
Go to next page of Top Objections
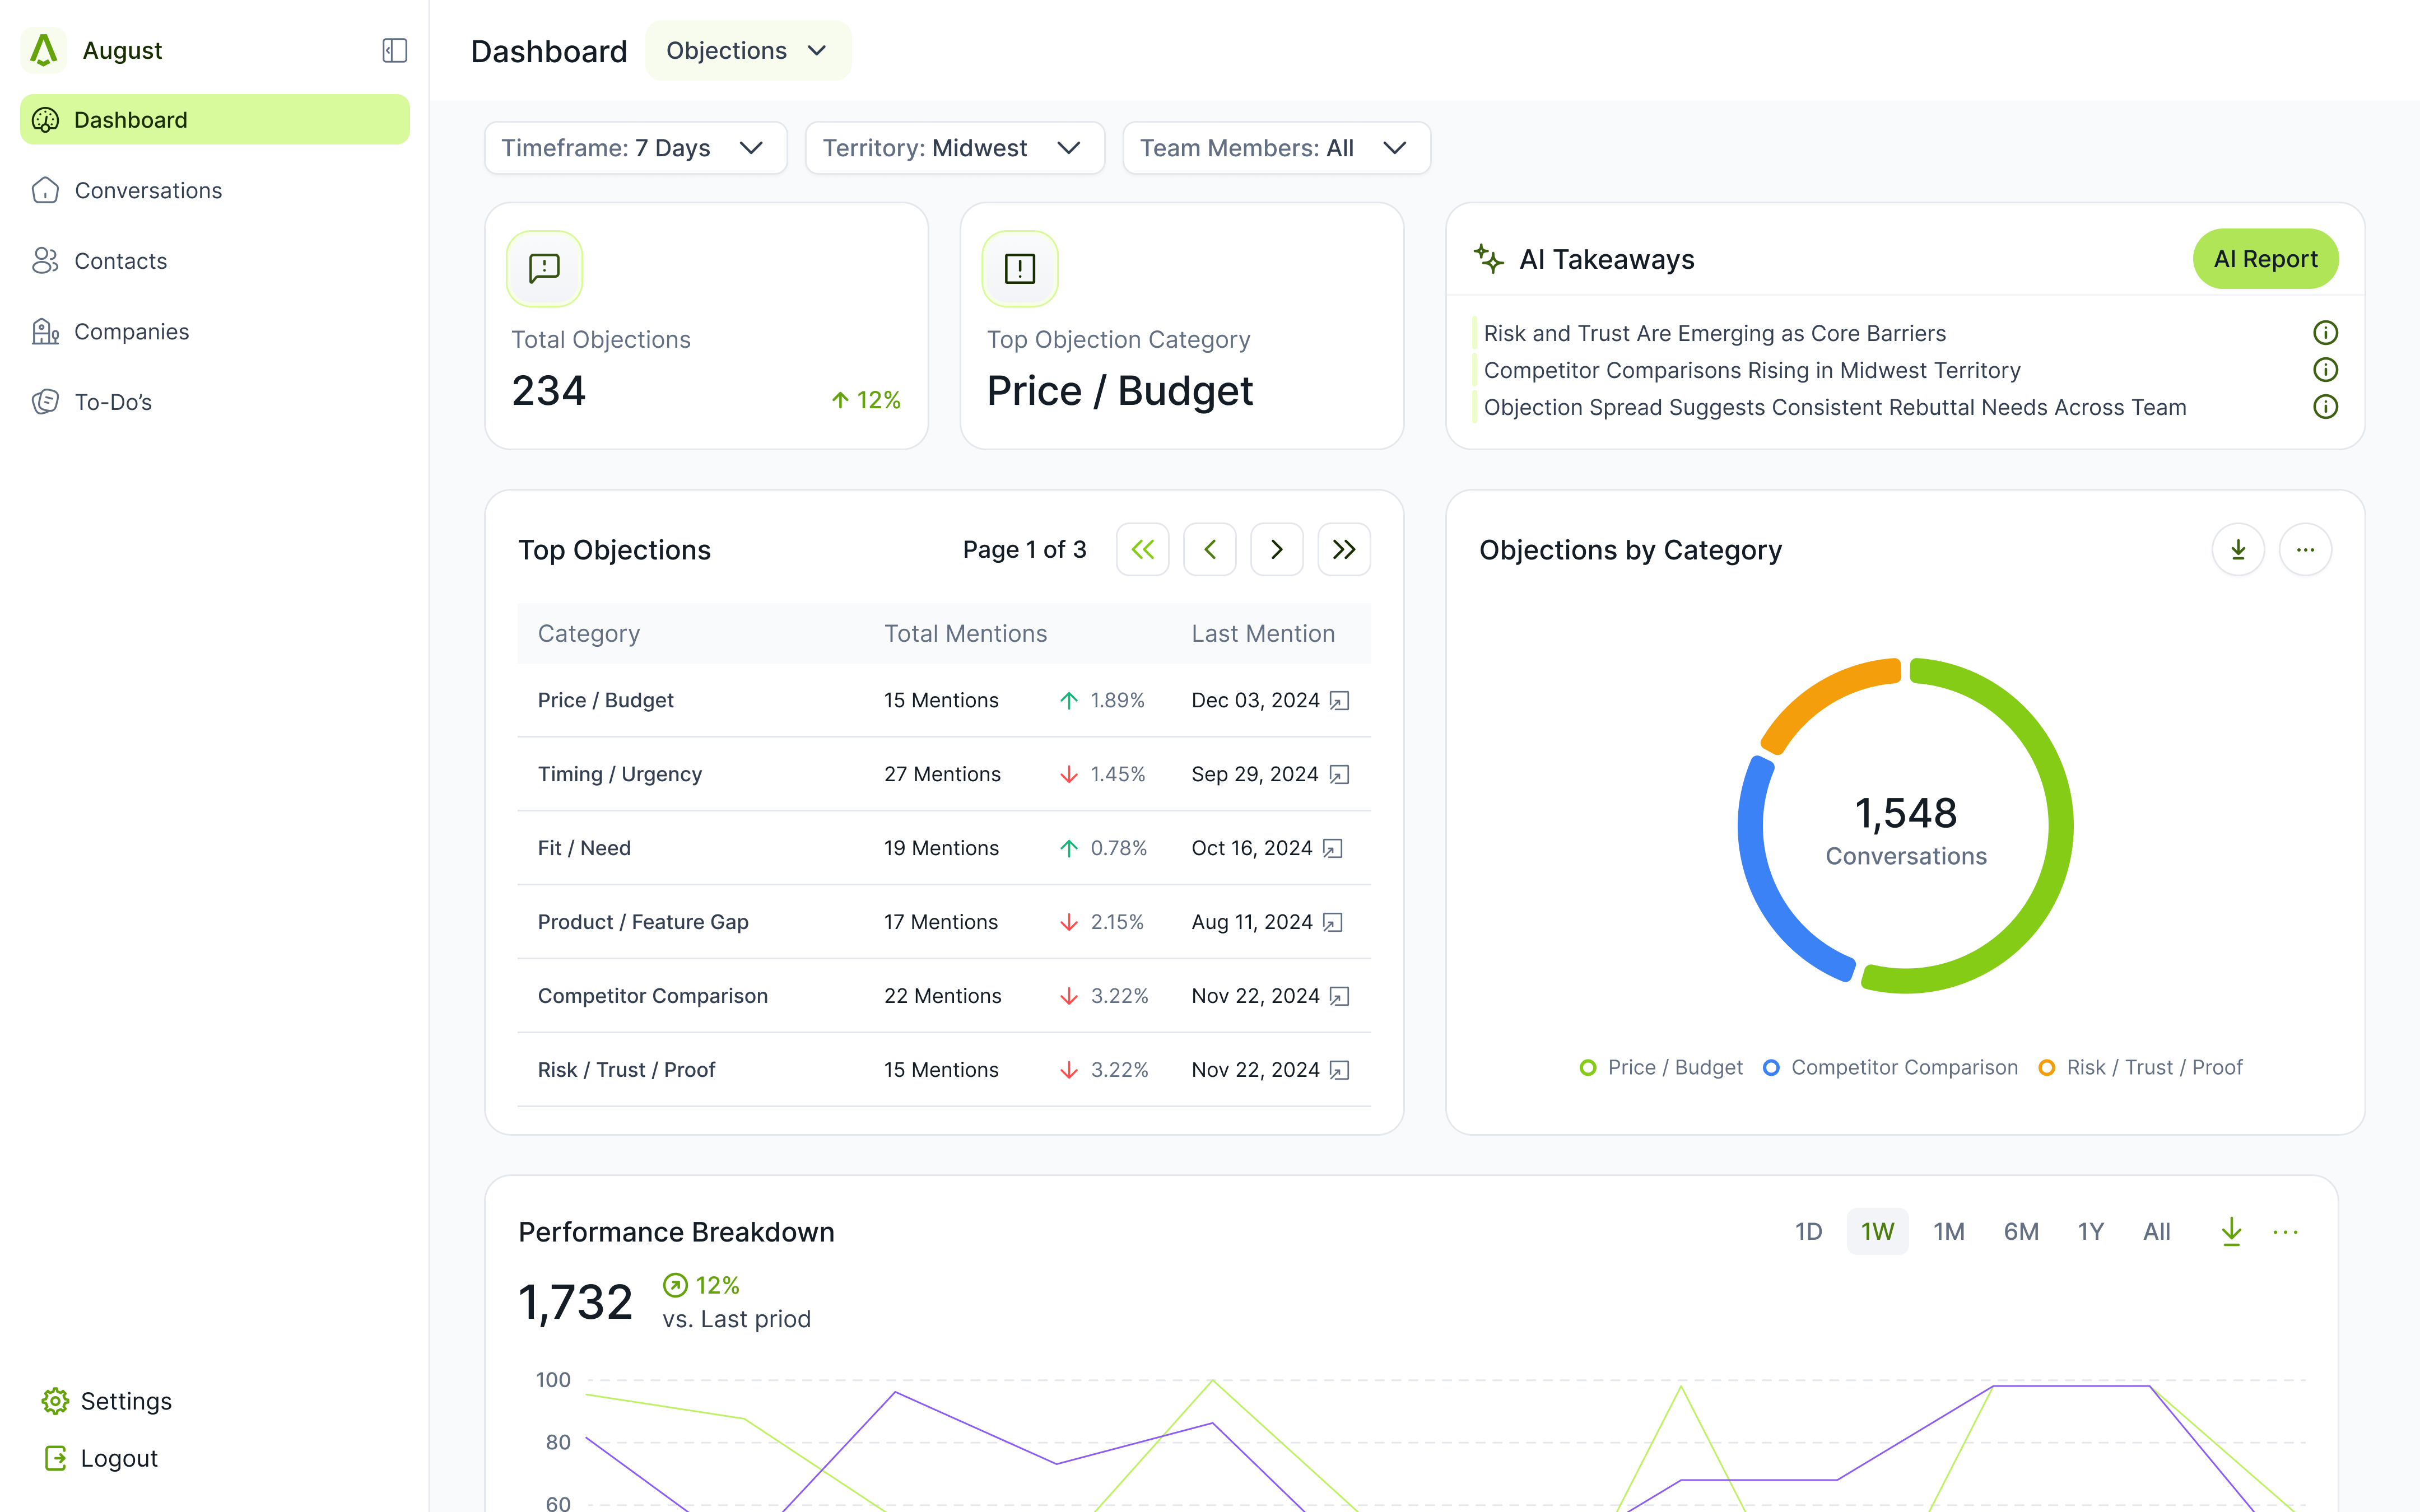pos(1276,550)
